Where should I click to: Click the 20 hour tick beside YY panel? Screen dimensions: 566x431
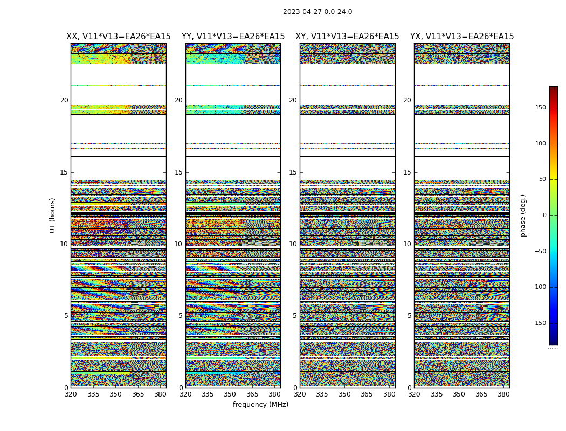pyautogui.click(x=178, y=100)
